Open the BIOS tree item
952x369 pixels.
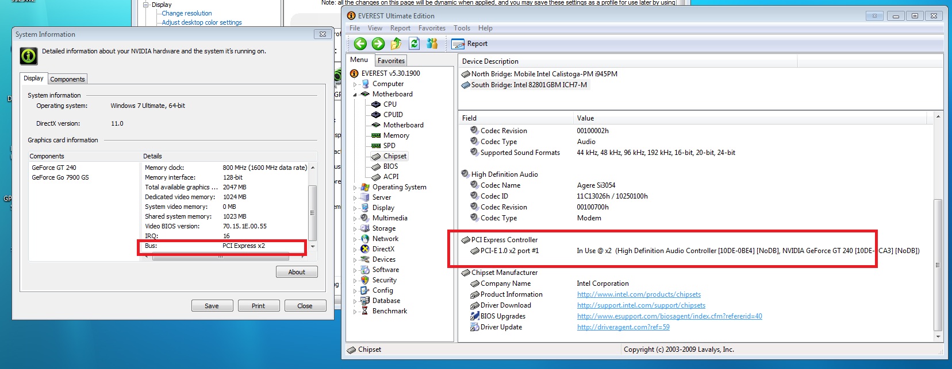[x=390, y=166]
